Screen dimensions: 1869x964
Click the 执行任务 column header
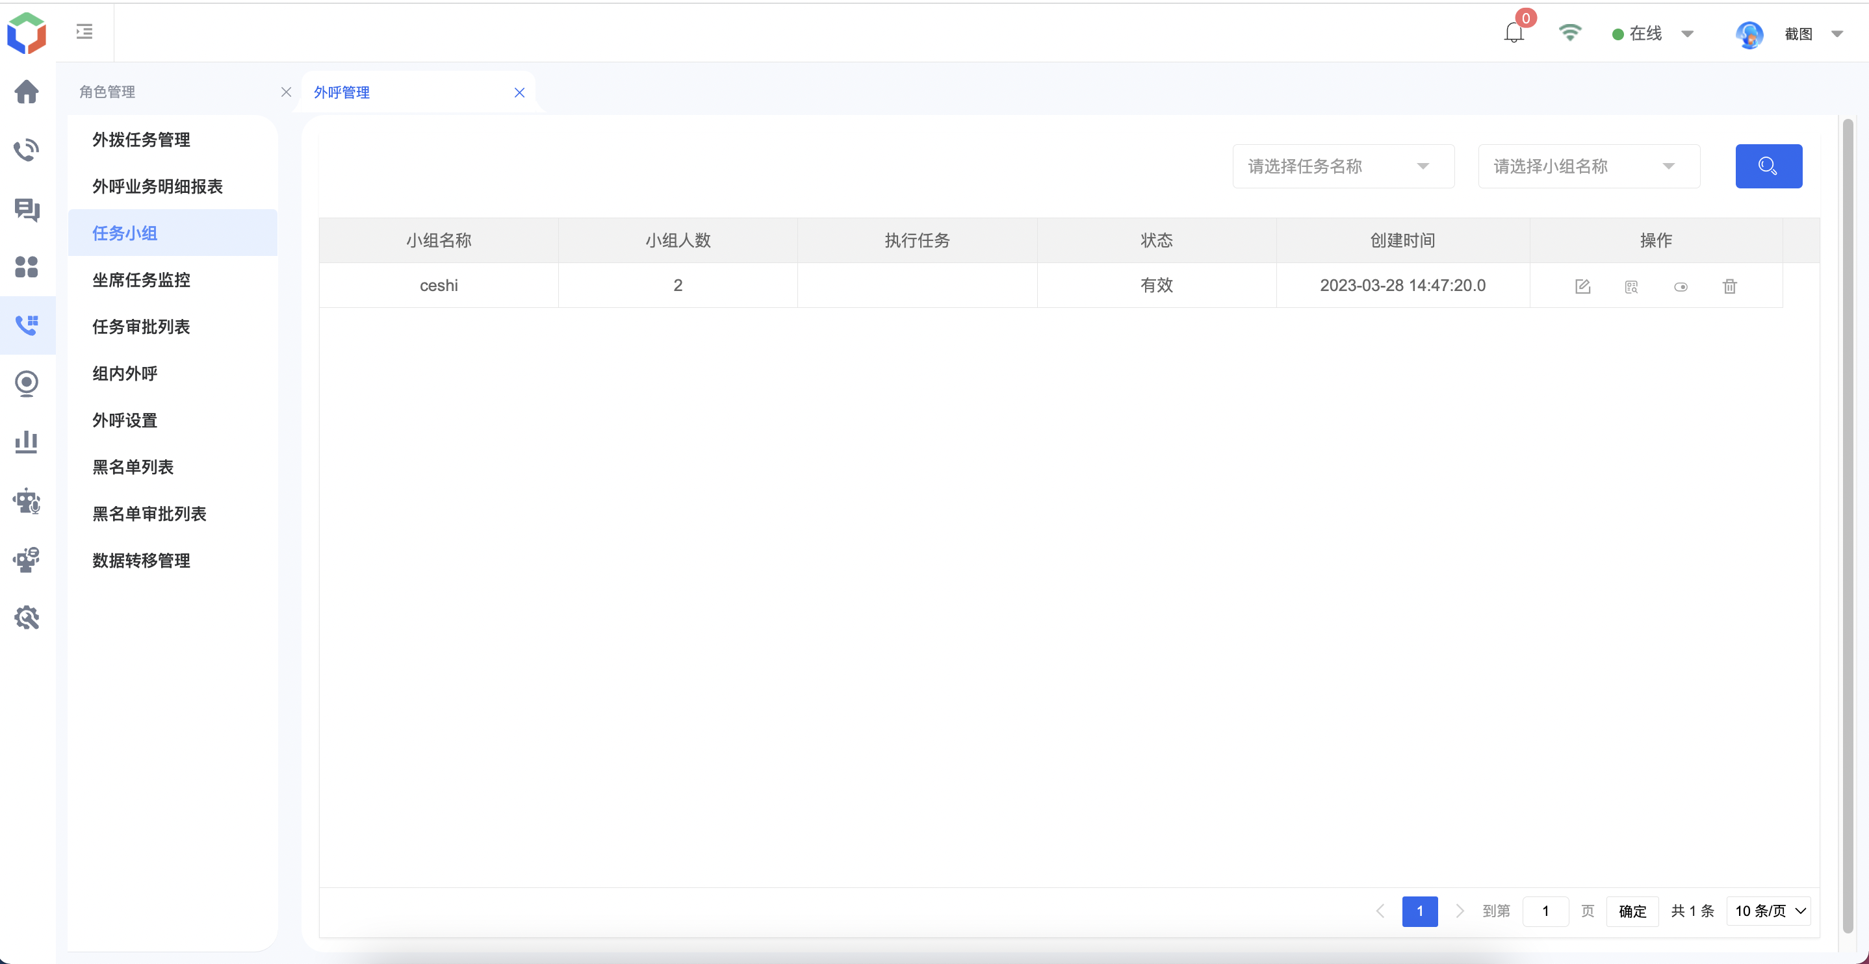pyautogui.click(x=917, y=240)
